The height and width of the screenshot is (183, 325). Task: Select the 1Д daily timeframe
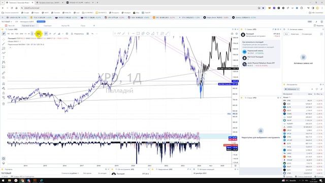pos(32,34)
